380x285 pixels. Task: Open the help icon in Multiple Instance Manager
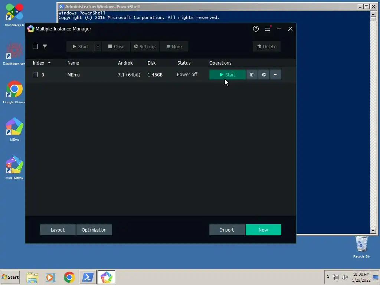(256, 29)
